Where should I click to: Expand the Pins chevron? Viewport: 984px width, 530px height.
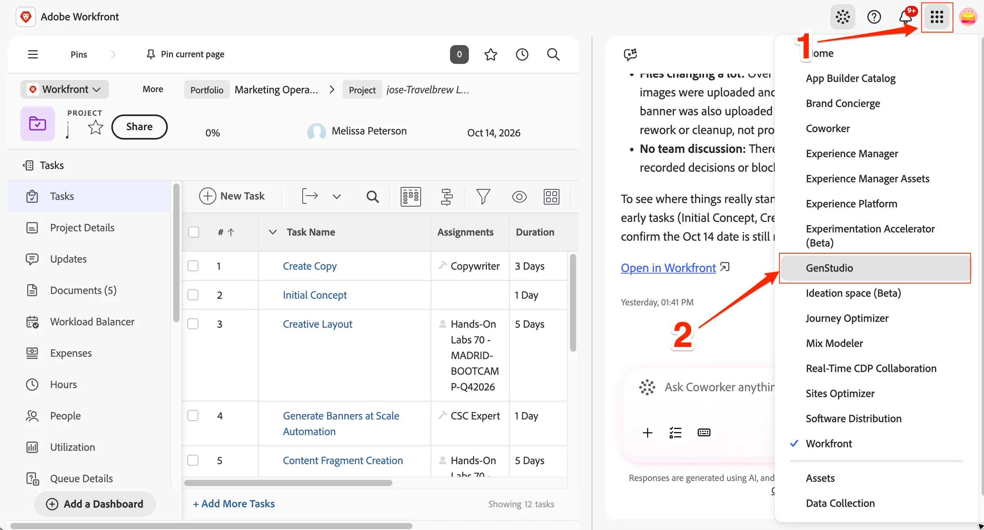point(113,54)
